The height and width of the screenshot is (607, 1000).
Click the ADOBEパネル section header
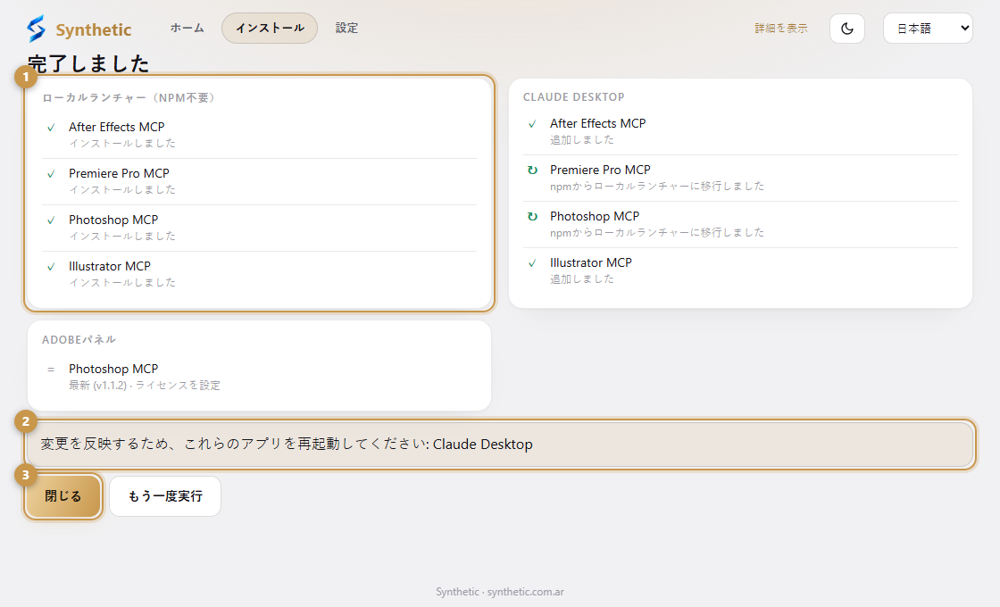click(x=79, y=340)
